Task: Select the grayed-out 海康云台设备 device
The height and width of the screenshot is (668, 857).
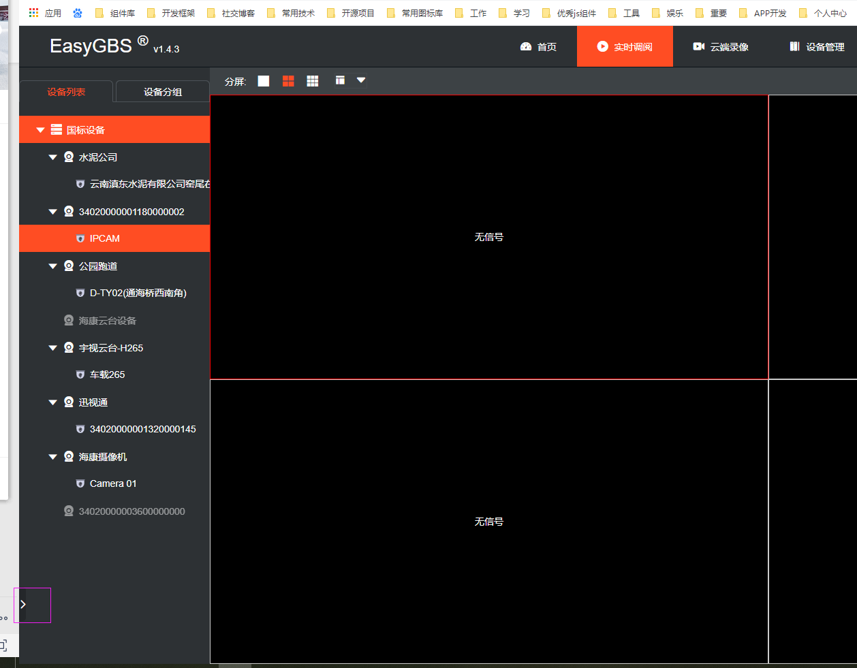Action: point(109,320)
